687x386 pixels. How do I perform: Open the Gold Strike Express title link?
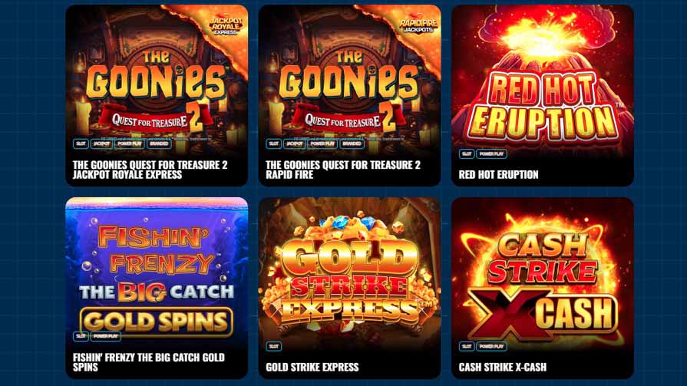312,367
